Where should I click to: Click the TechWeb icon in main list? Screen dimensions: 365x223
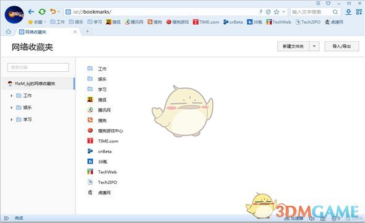pos(90,172)
